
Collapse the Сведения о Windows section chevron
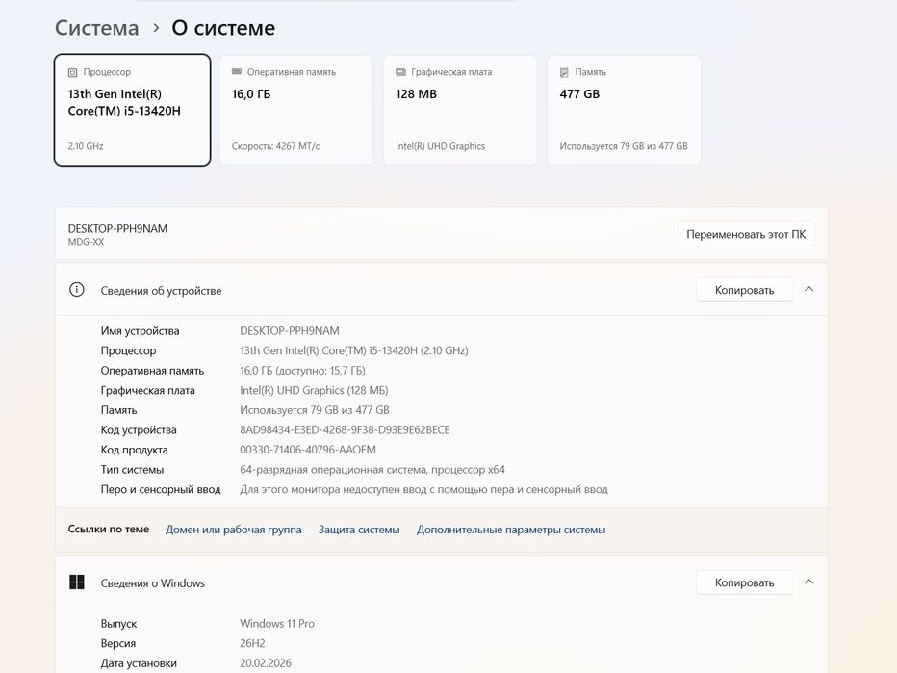pyautogui.click(x=808, y=582)
